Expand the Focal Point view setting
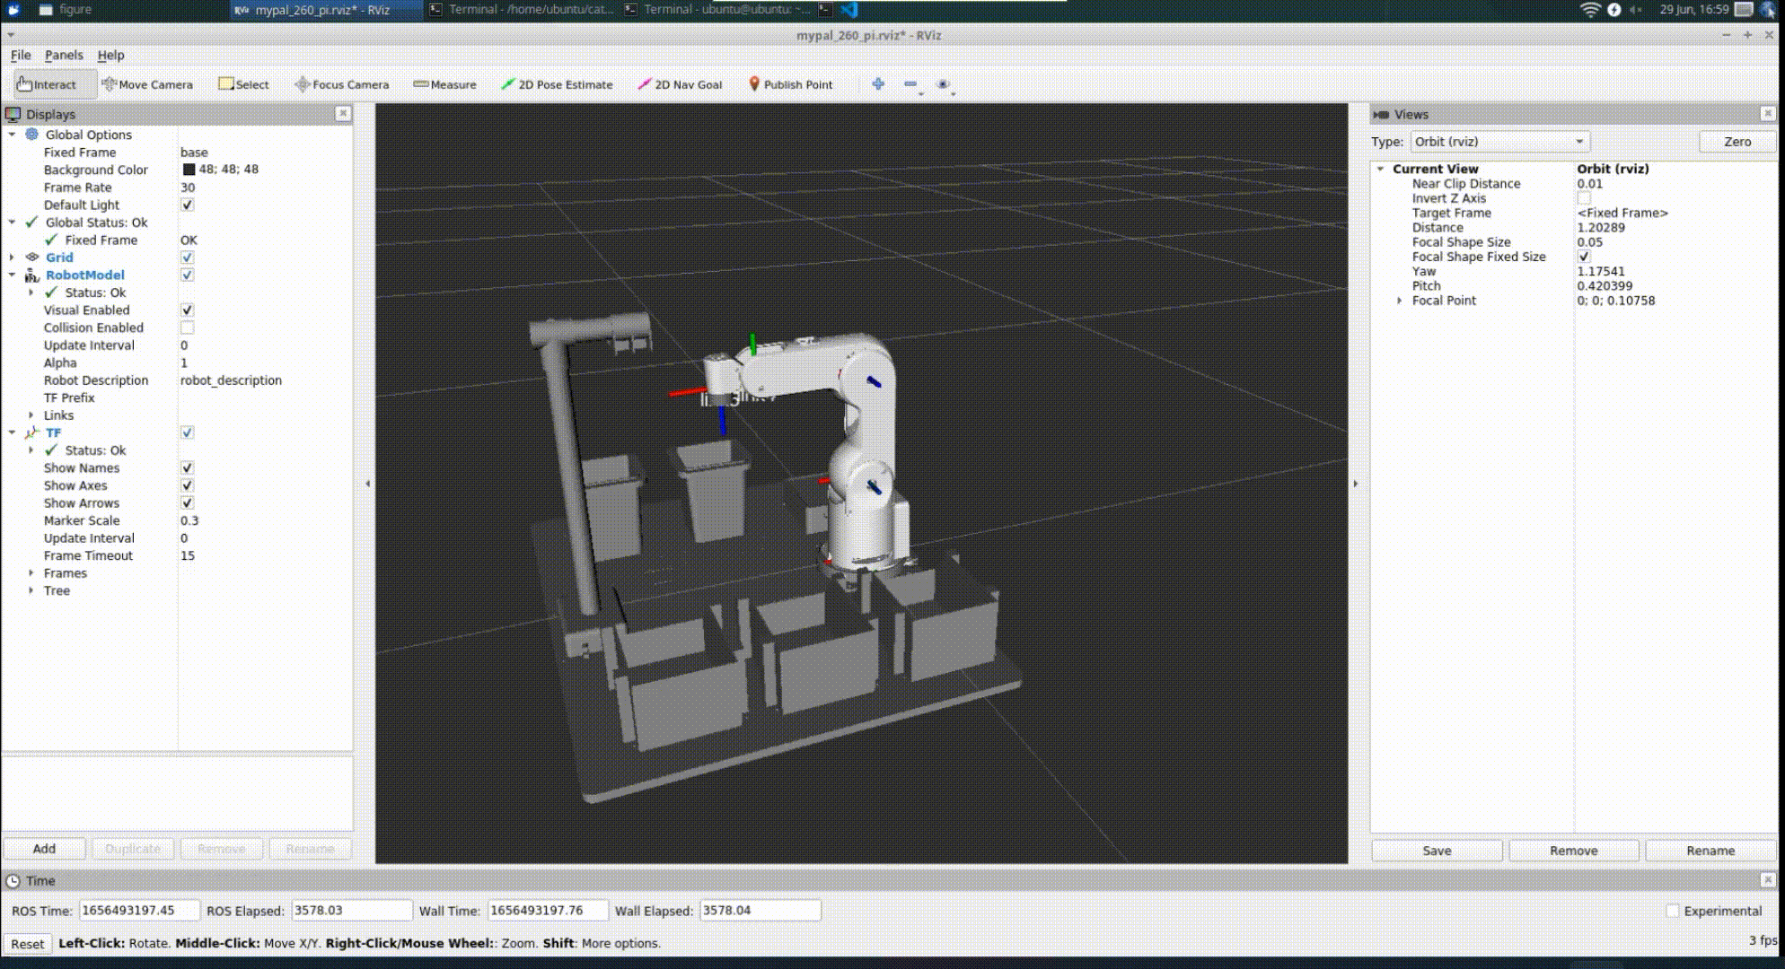The height and width of the screenshot is (969, 1785). 1399,301
